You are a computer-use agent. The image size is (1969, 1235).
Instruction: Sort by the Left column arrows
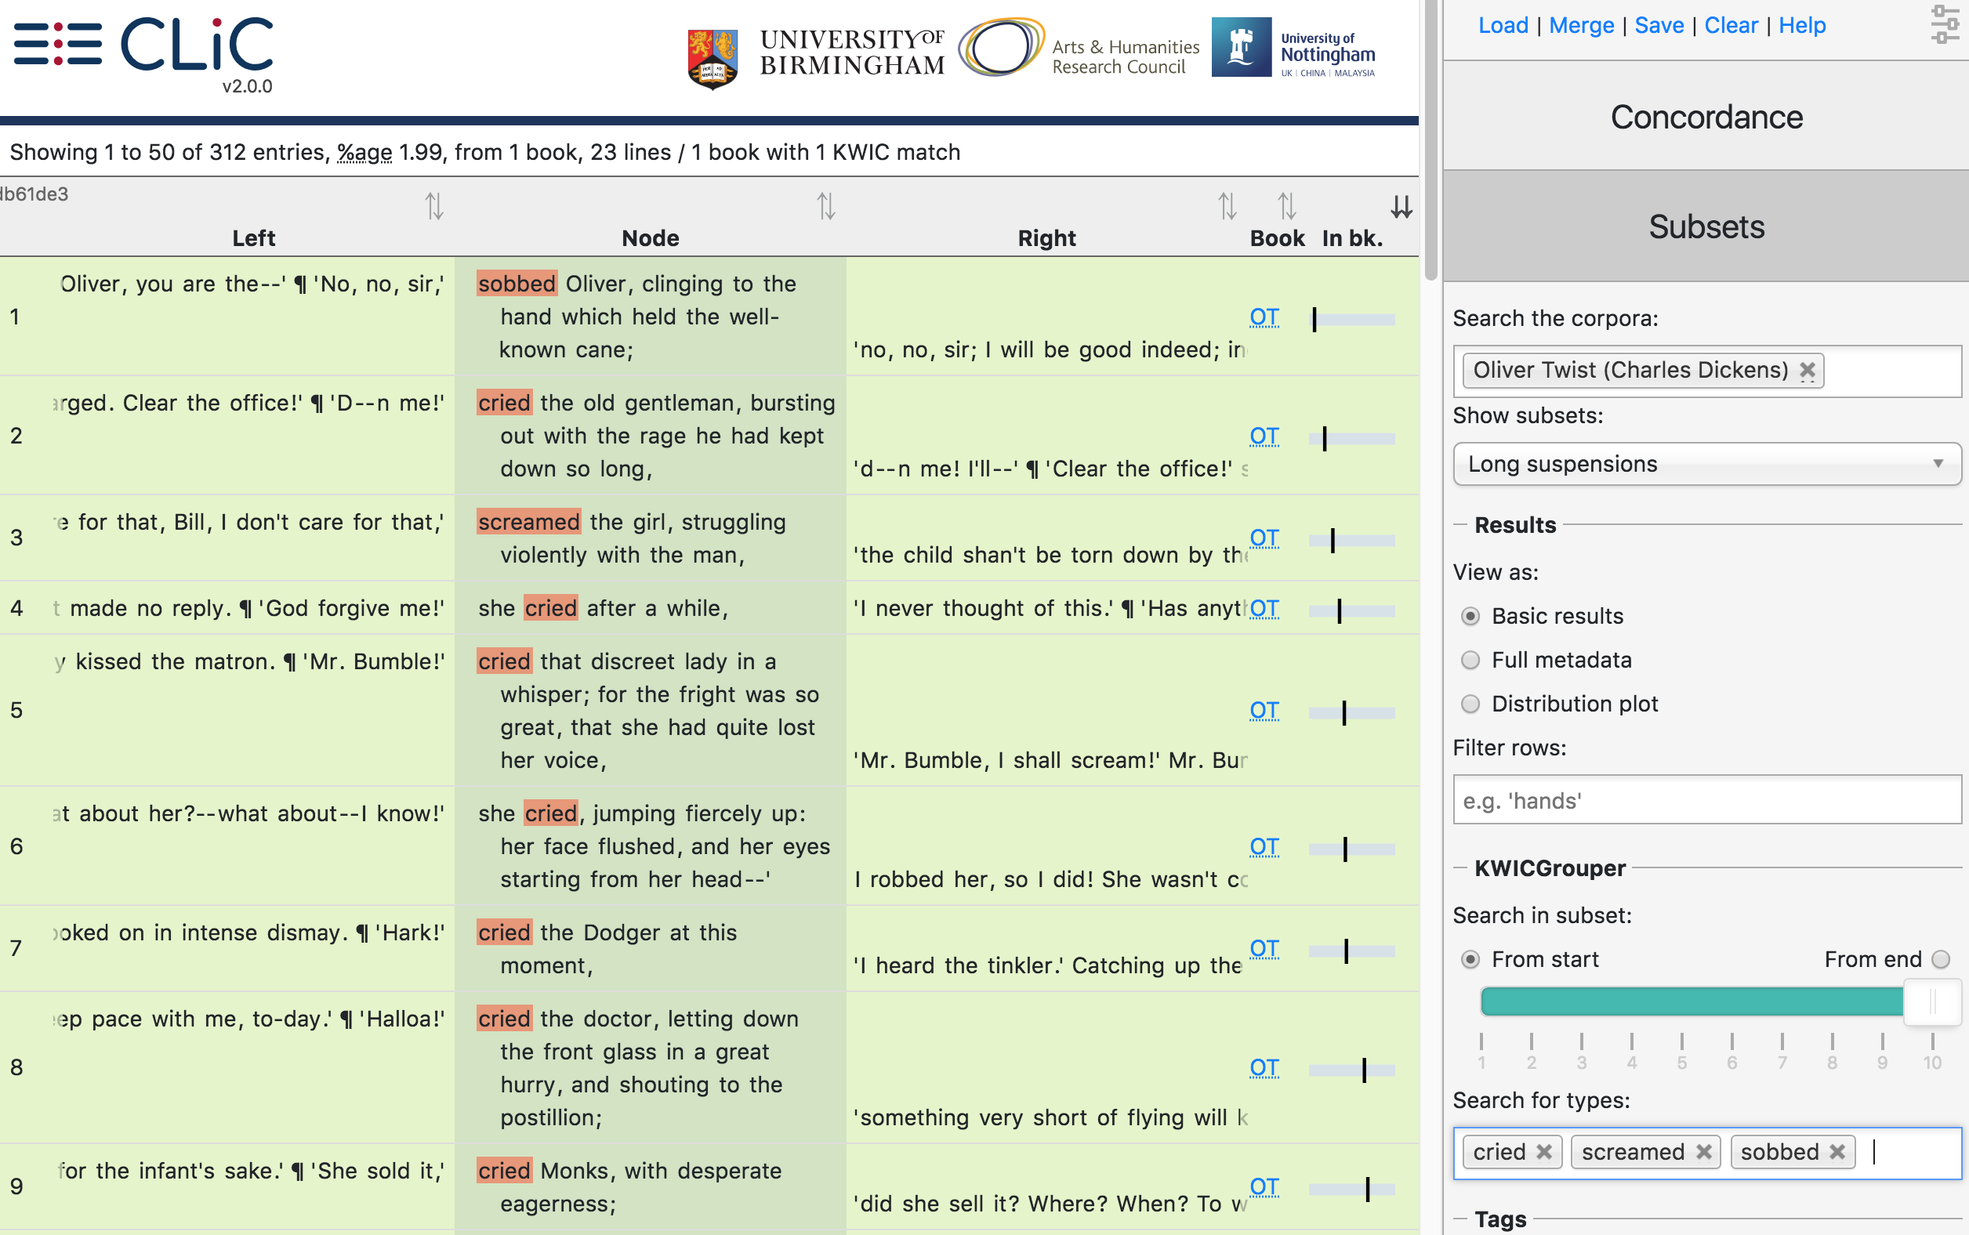point(433,206)
